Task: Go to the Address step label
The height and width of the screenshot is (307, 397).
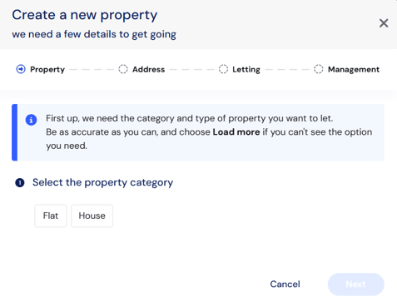Action: point(148,69)
